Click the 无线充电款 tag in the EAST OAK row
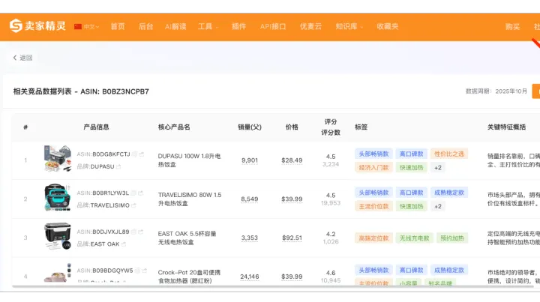This screenshot has height=302, width=540. [414, 238]
